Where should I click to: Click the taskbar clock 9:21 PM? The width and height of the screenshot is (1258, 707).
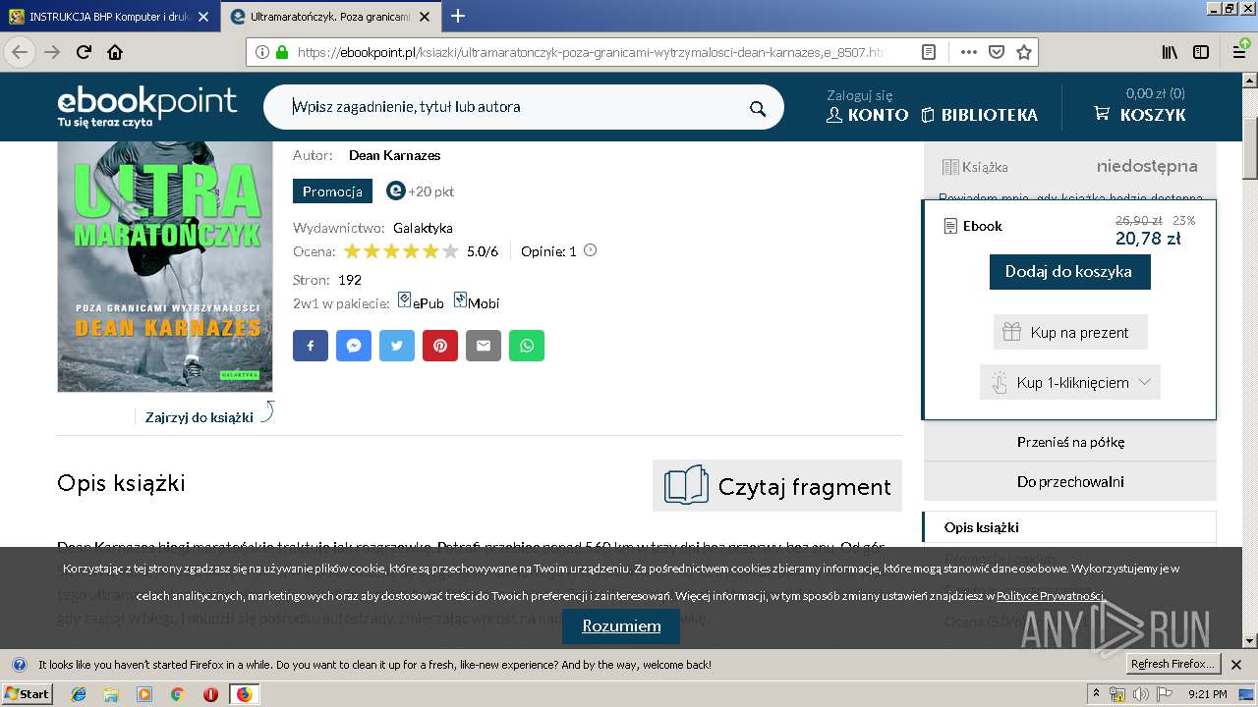pyautogui.click(x=1207, y=694)
